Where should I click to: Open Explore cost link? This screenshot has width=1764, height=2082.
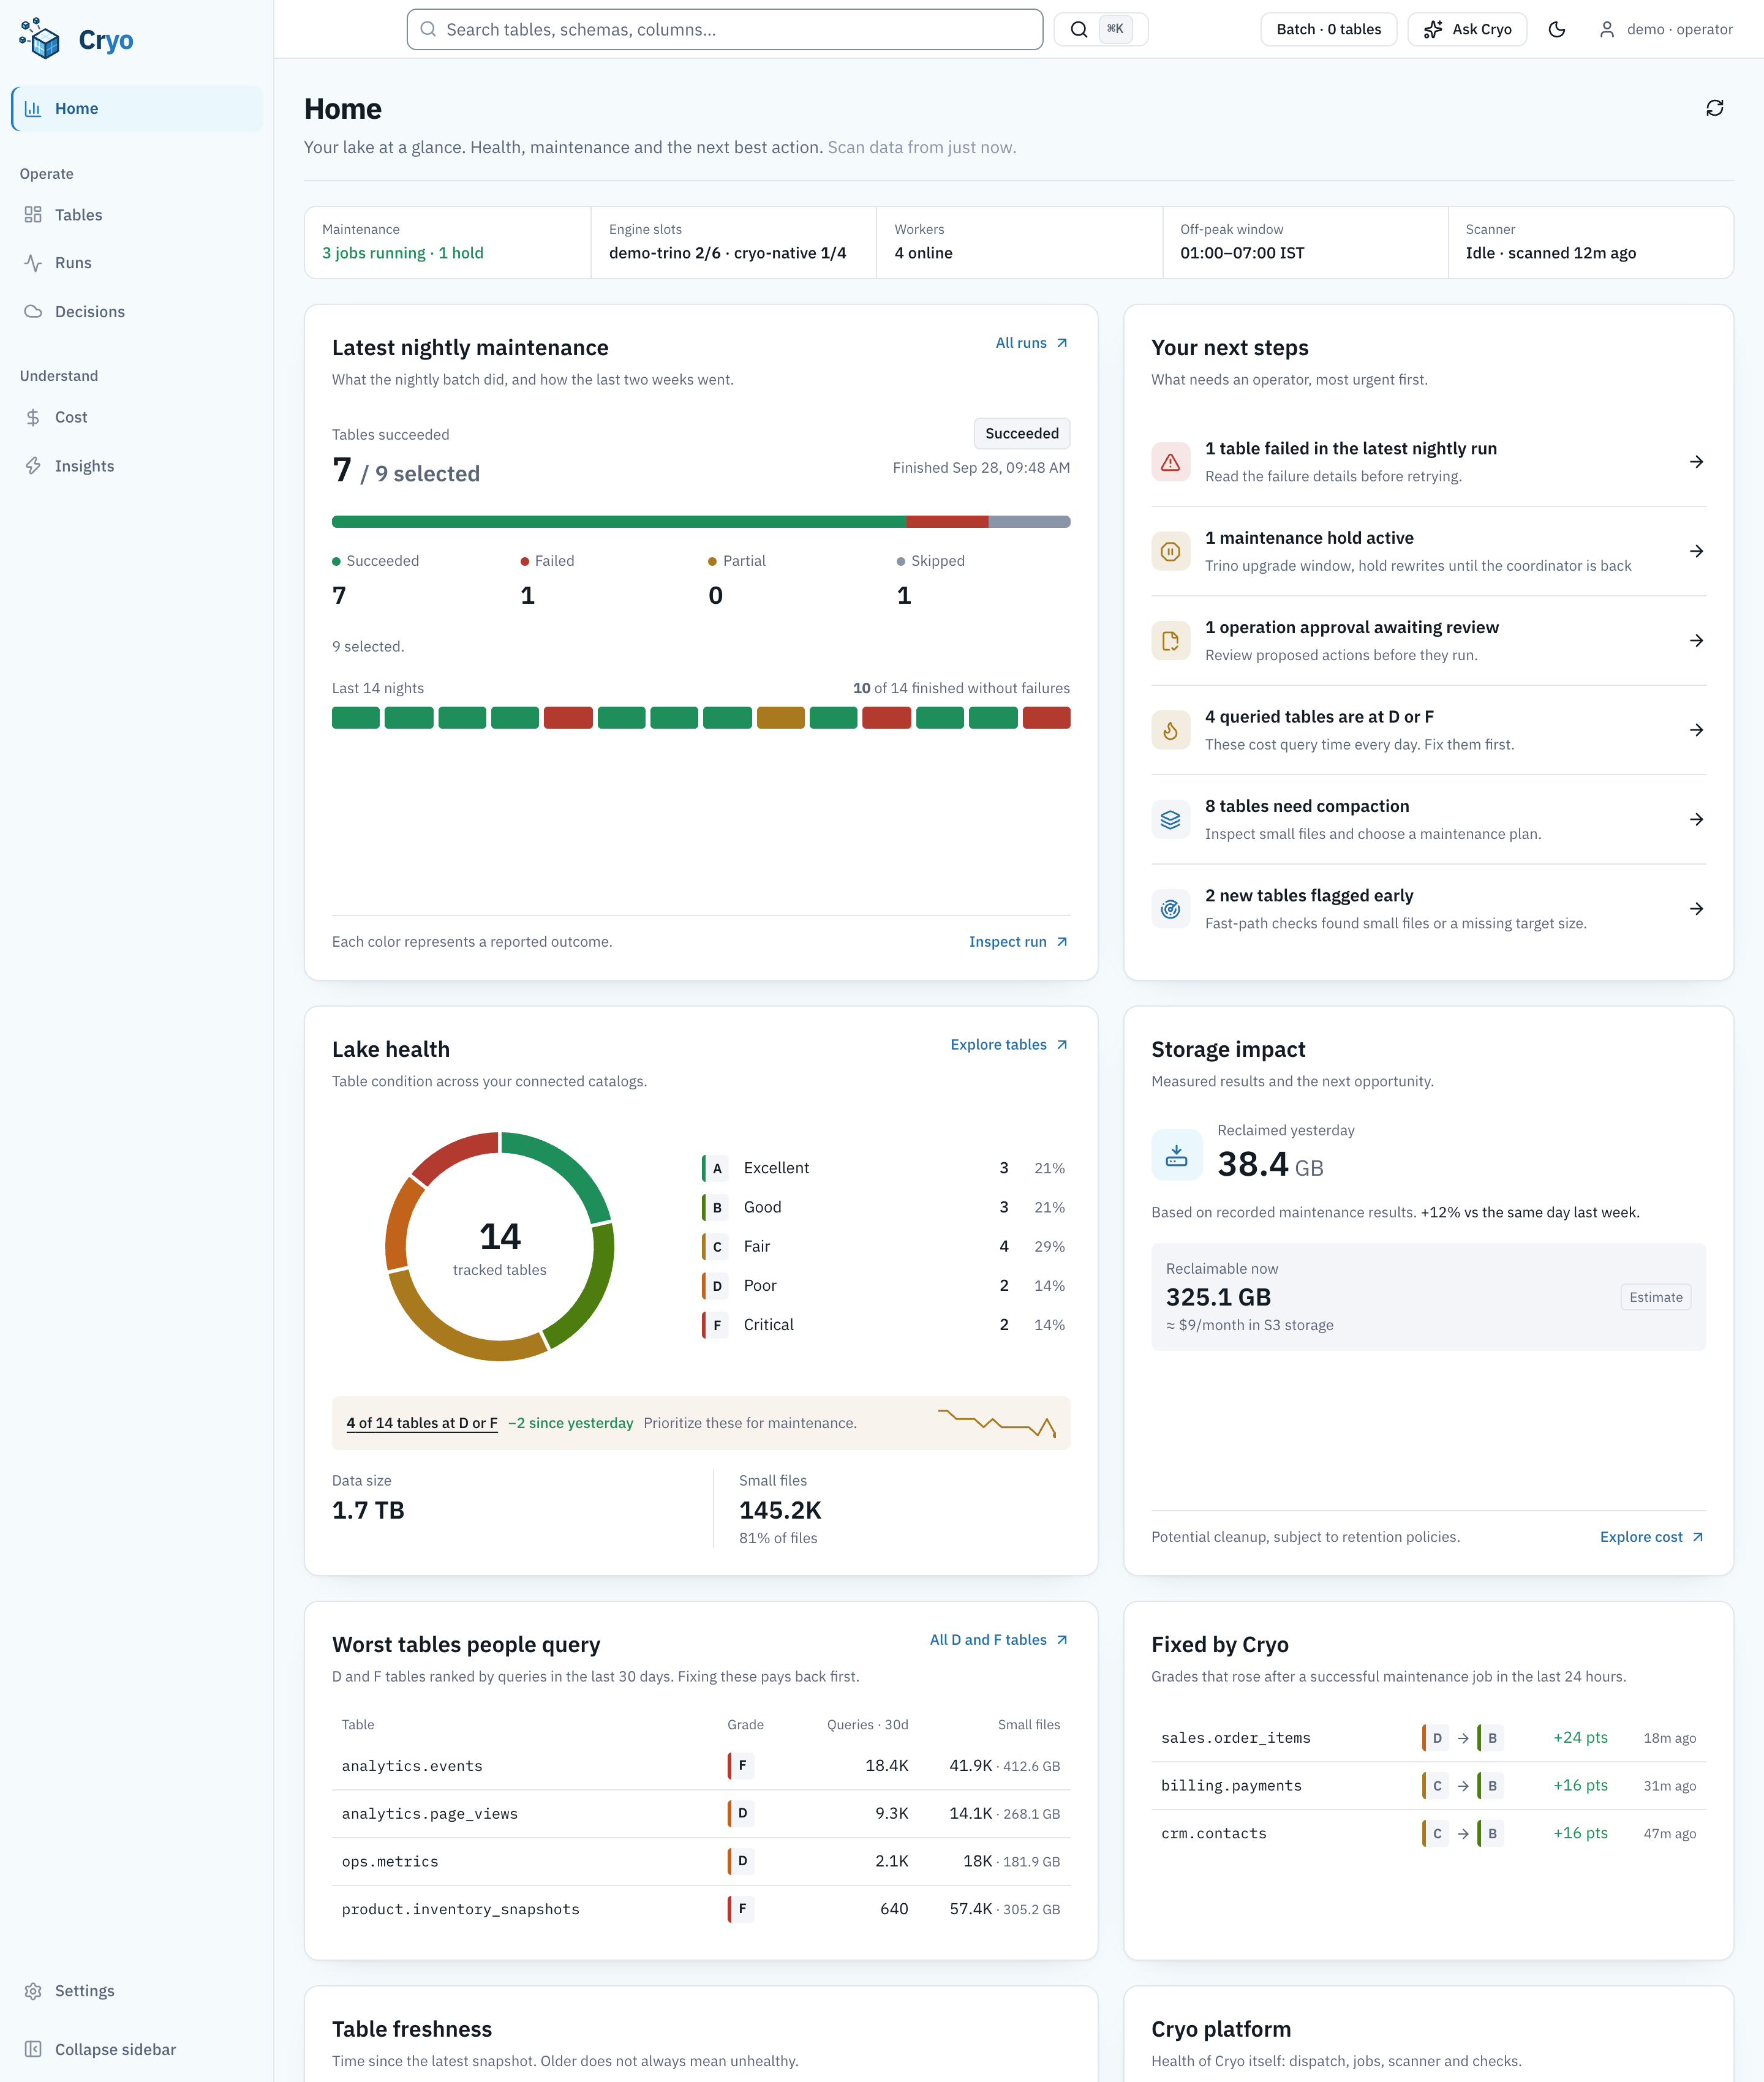1652,1537
